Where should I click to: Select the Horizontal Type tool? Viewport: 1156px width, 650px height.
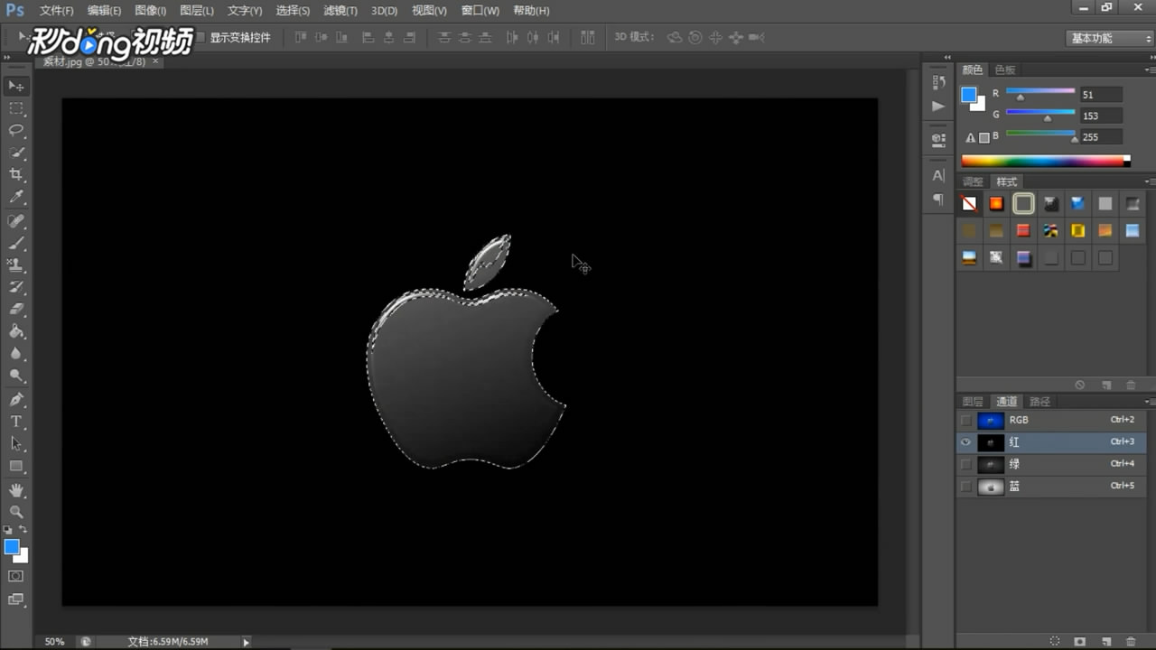[16, 422]
